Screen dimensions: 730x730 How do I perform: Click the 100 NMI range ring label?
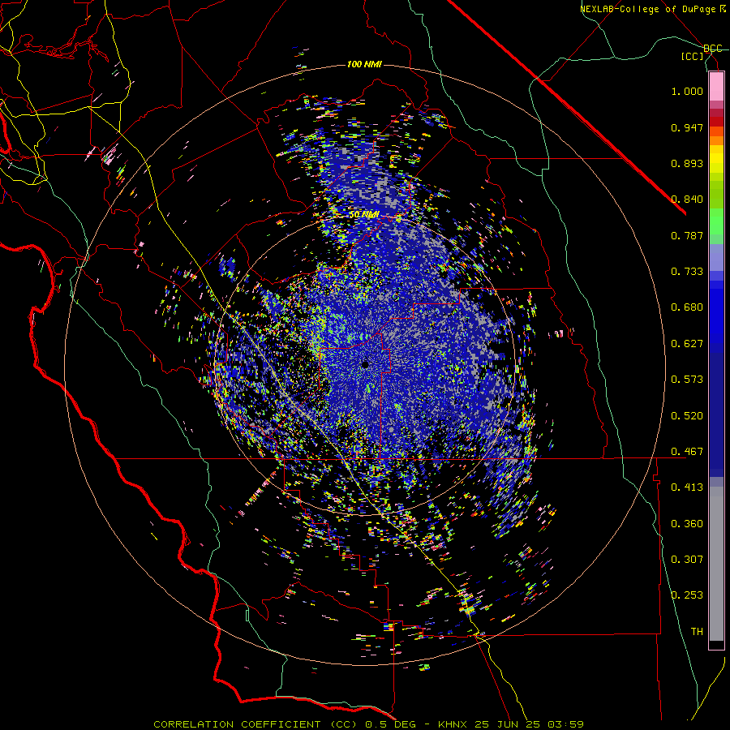tap(364, 64)
